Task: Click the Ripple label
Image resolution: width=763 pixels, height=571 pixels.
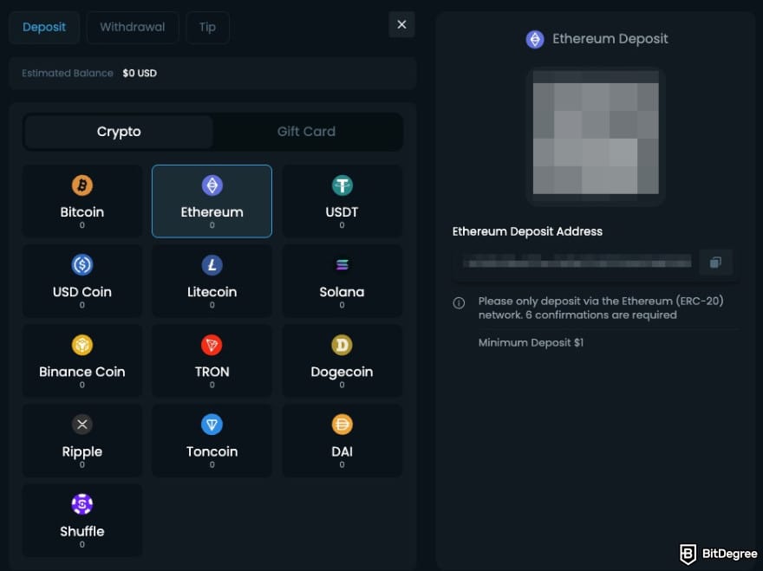Action: coord(82,451)
